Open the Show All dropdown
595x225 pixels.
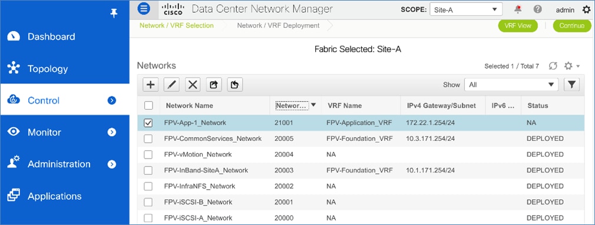tap(511, 85)
